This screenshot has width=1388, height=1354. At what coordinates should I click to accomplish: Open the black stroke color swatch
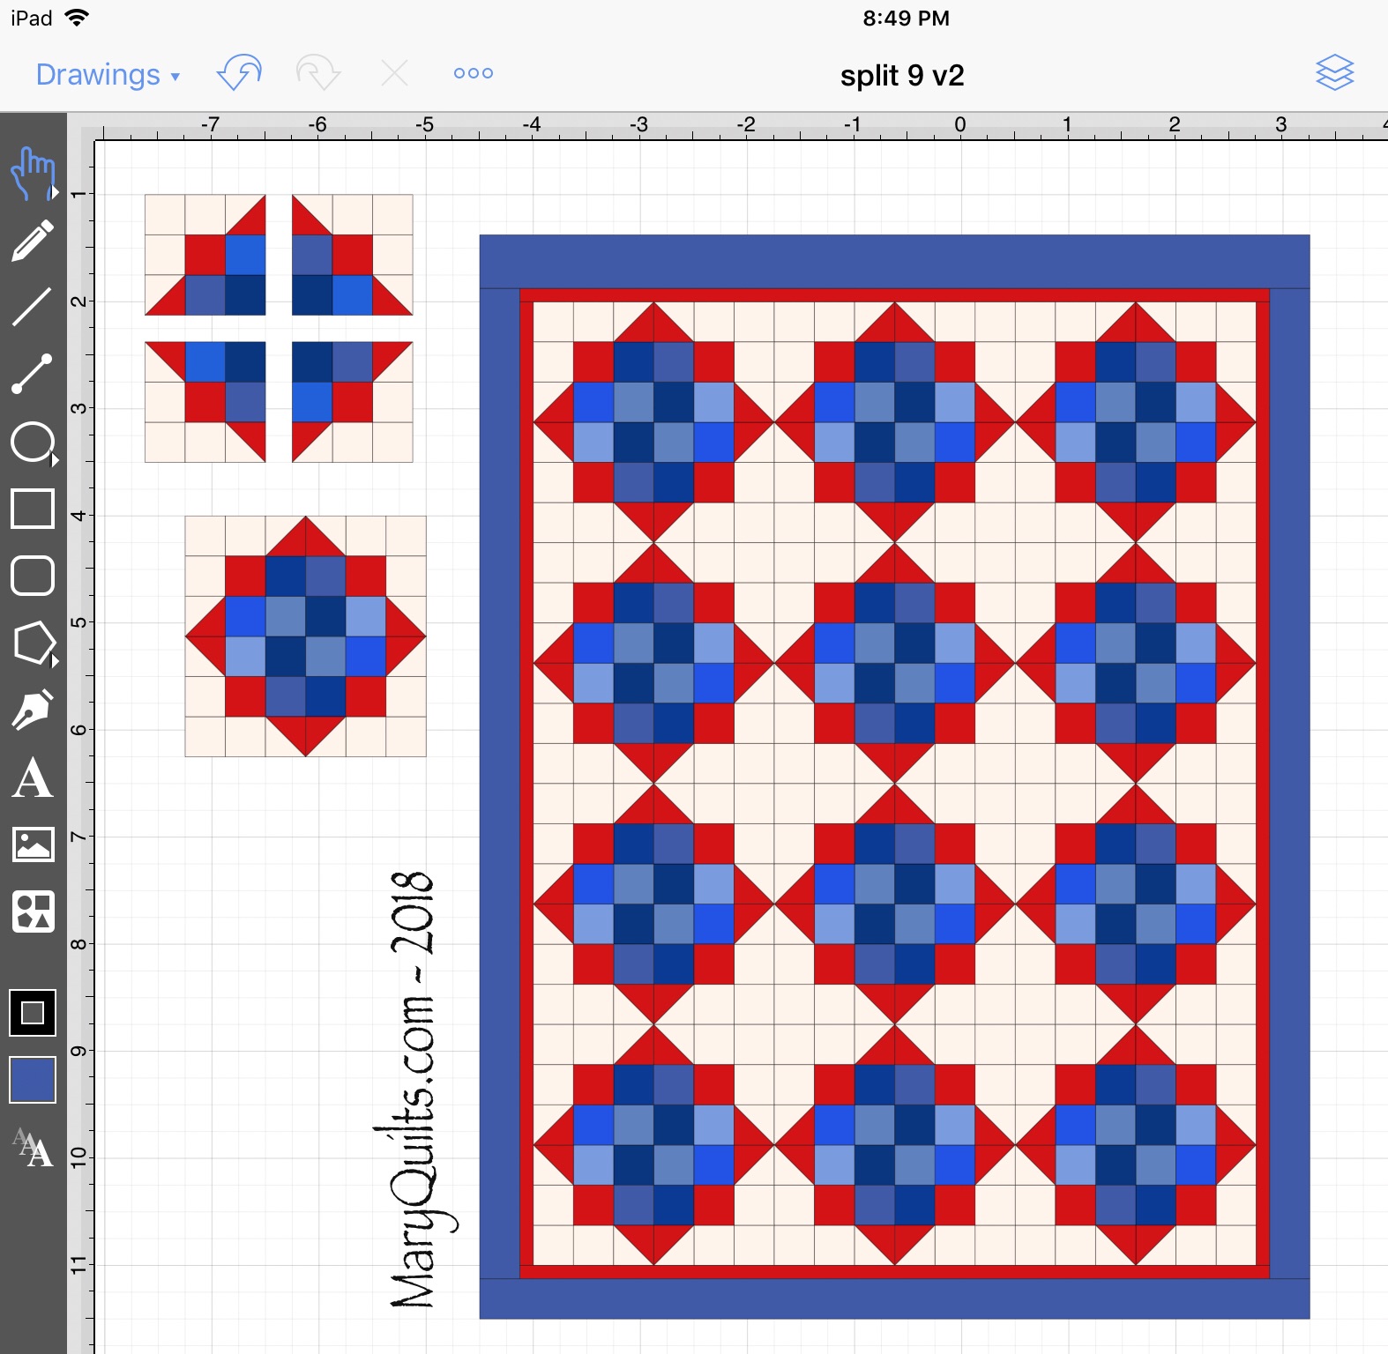pyautogui.click(x=32, y=1013)
